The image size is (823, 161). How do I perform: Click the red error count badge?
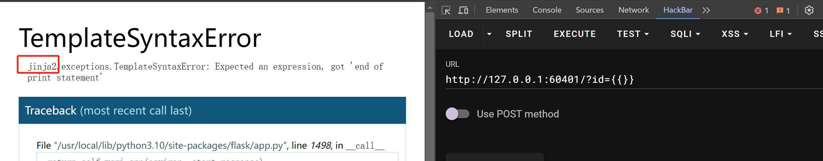[761, 11]
